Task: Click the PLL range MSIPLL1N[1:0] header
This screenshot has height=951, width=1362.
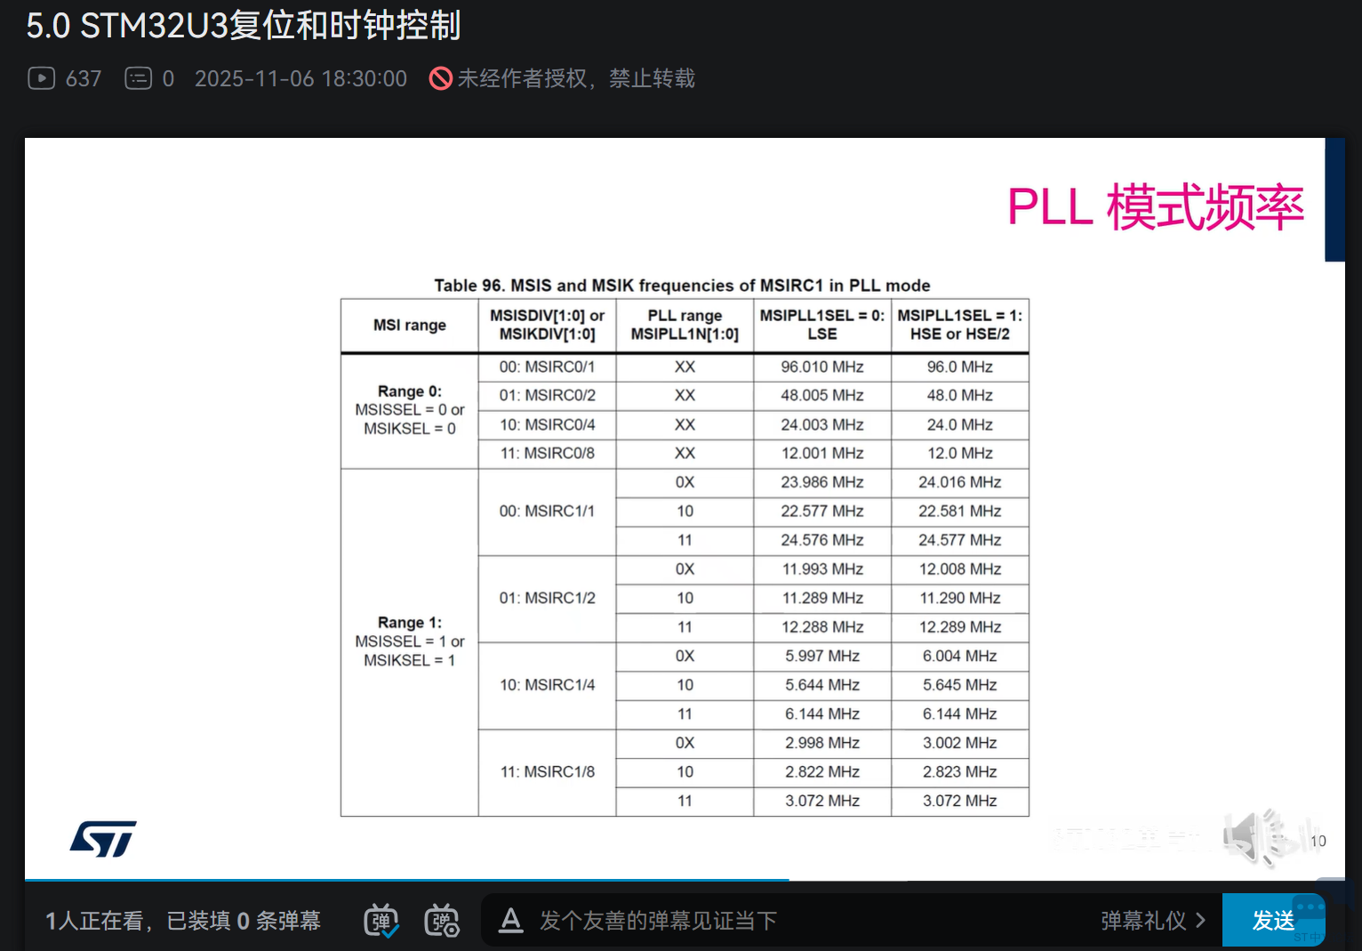Action: click(x=685, y=326)
